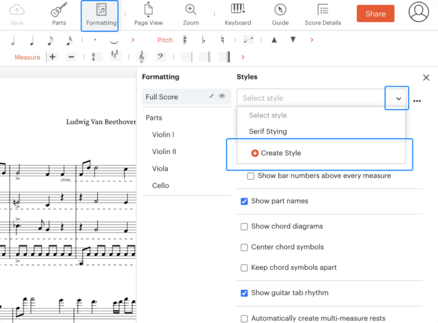
Task: Open Score Details
Action: (x=323, y=15)
